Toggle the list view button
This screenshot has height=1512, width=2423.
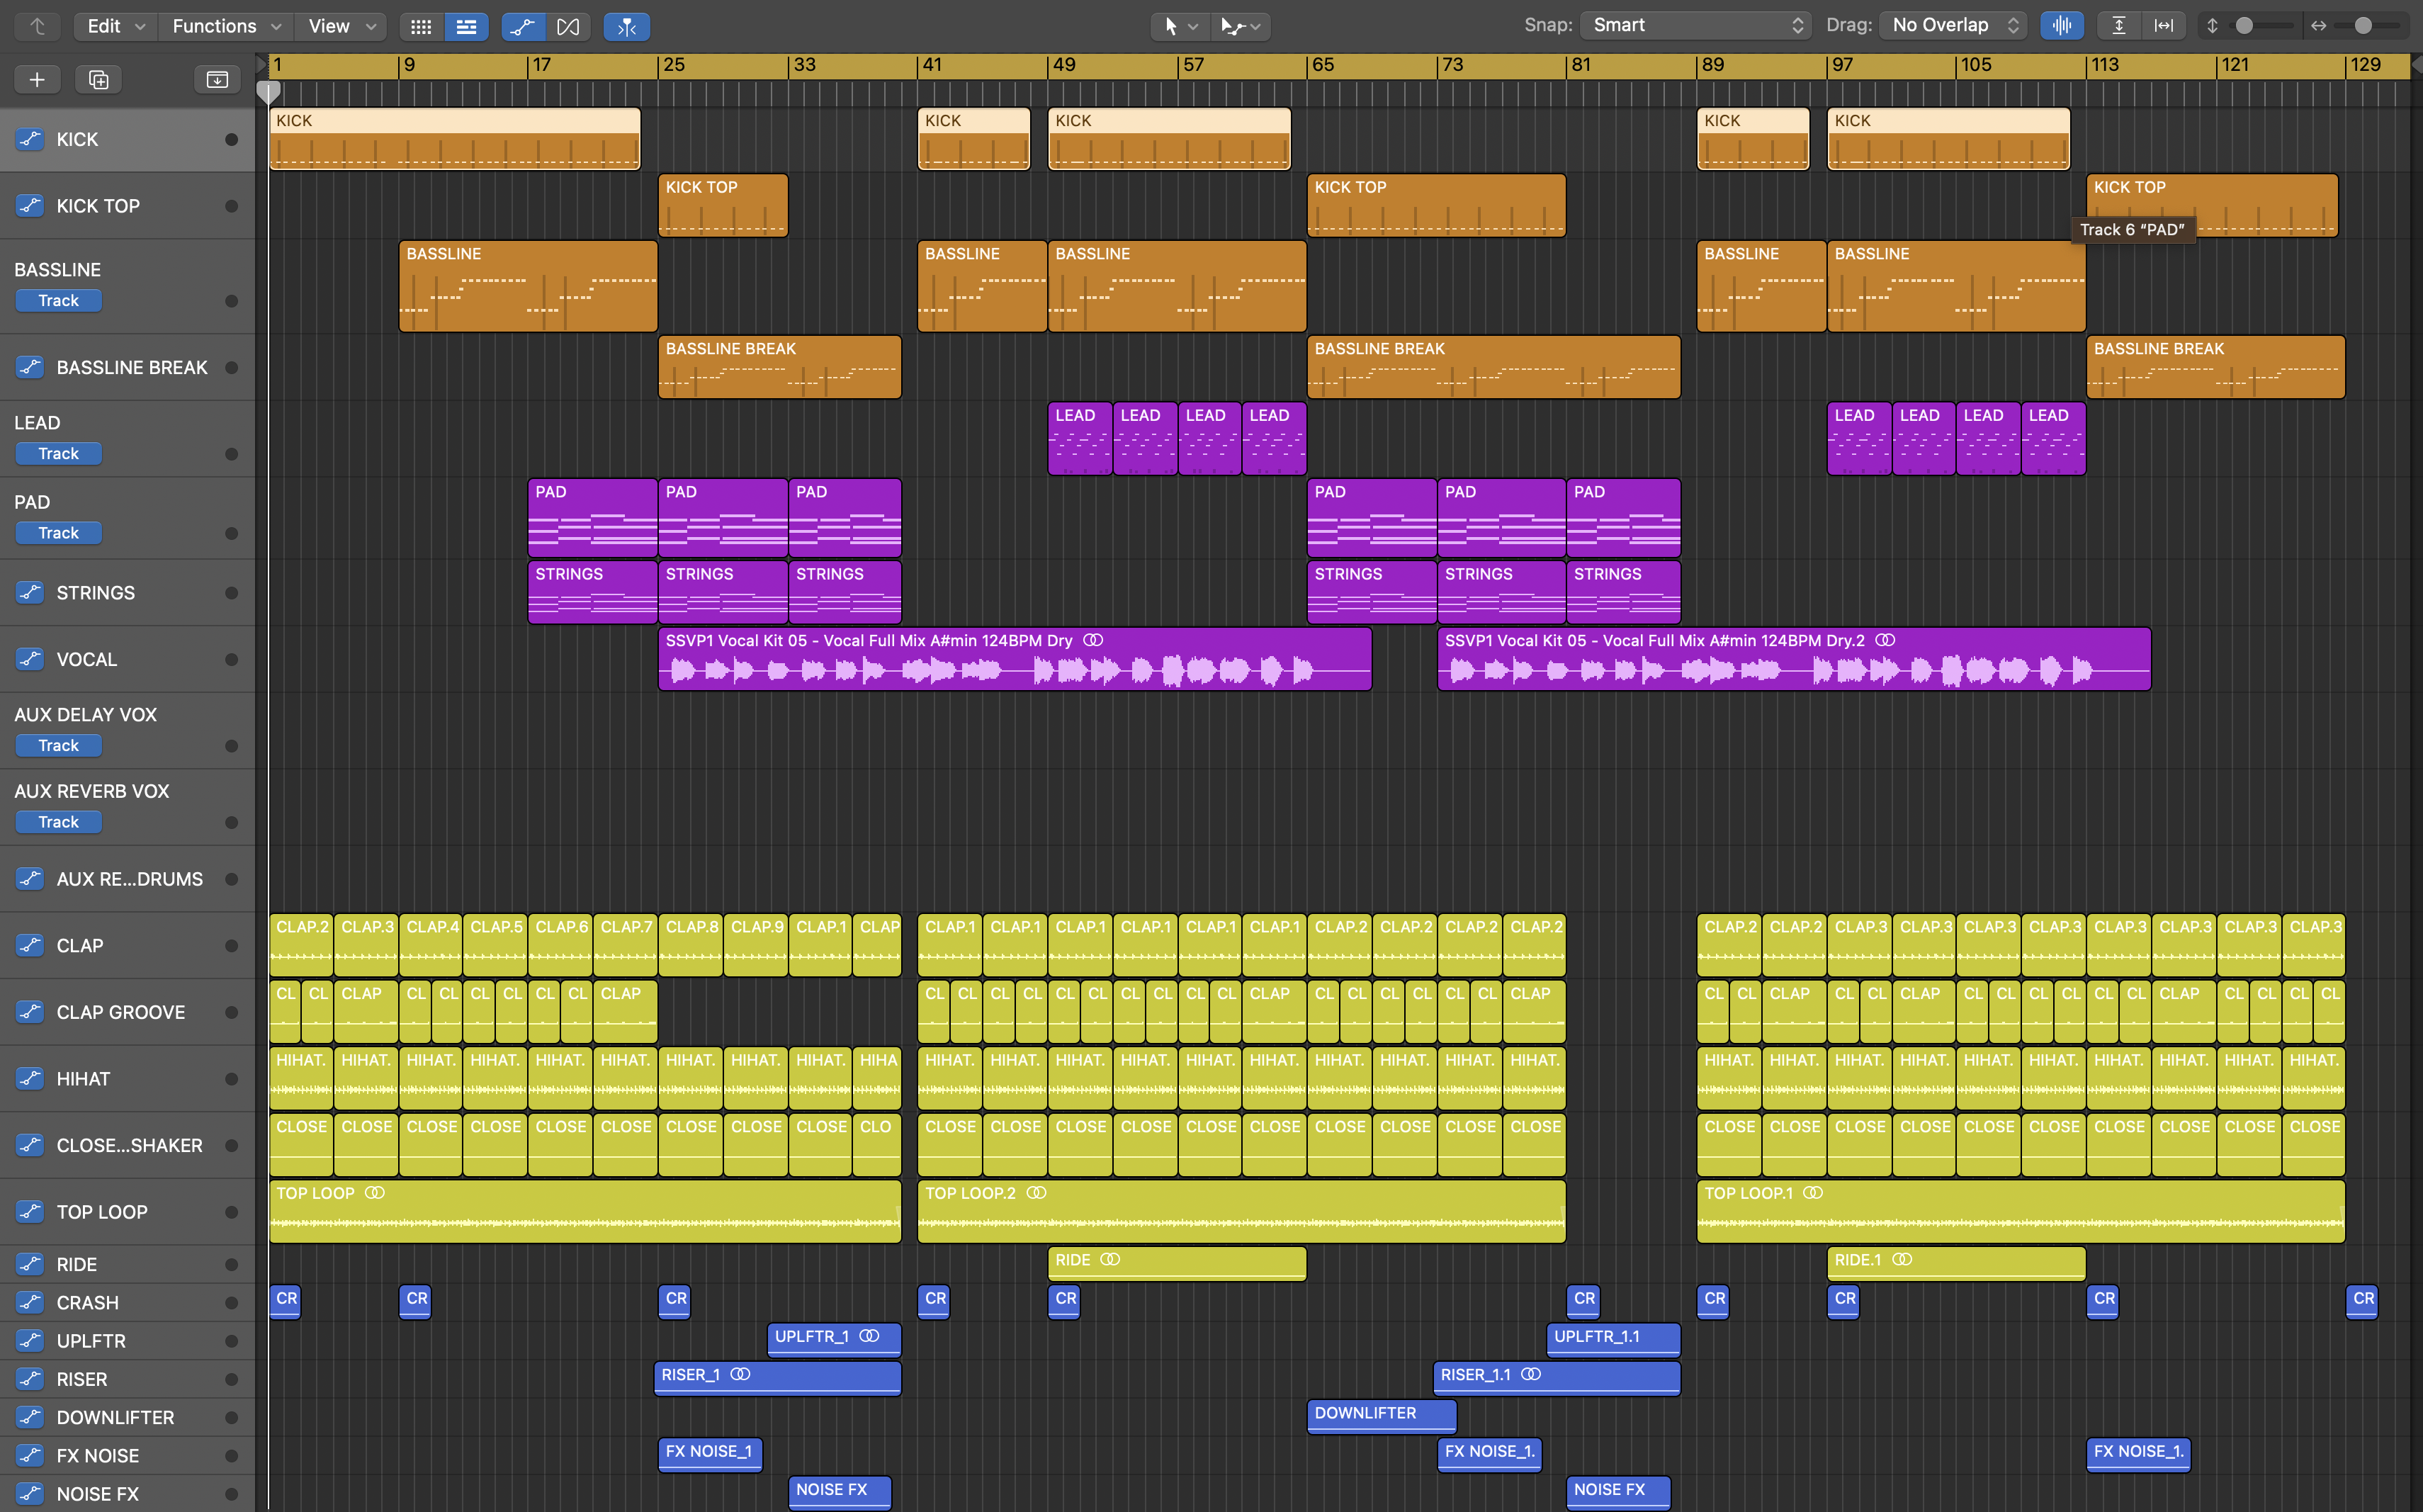point(466,26)
